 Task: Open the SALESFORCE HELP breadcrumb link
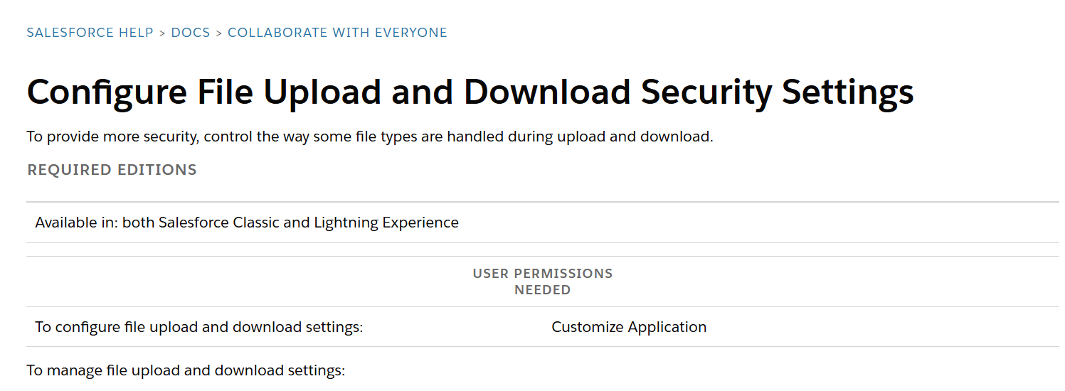[90, 33]
